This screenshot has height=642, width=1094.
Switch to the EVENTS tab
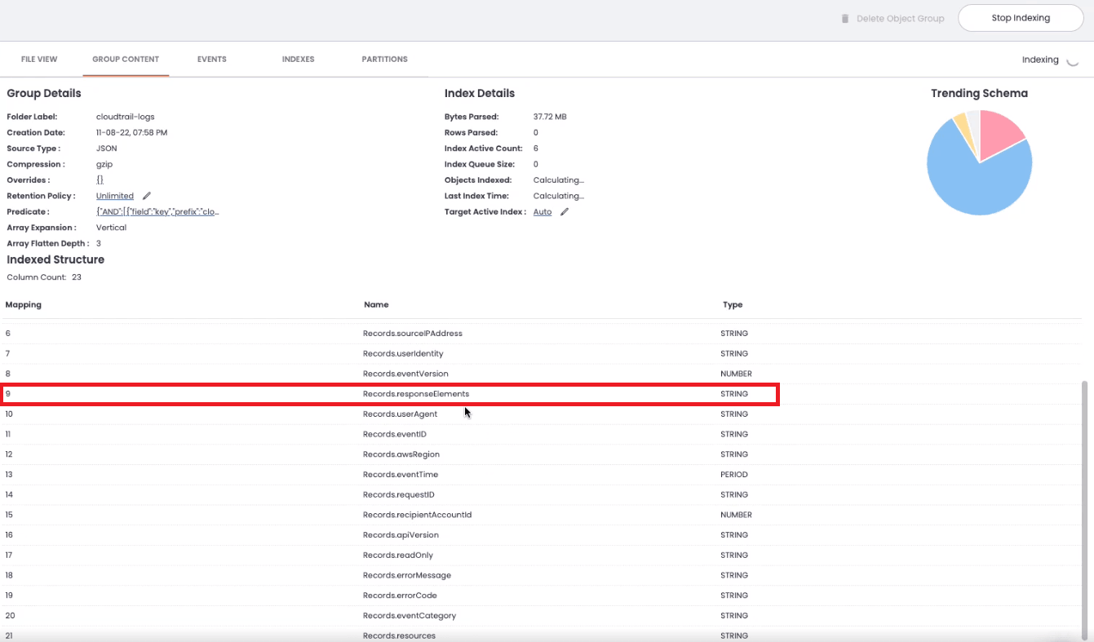[211, 59]
